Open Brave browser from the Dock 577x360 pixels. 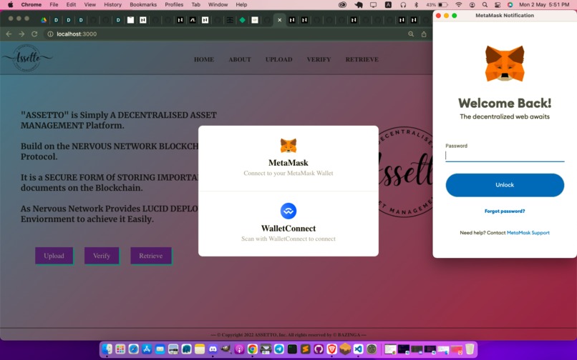click(331, 349)
